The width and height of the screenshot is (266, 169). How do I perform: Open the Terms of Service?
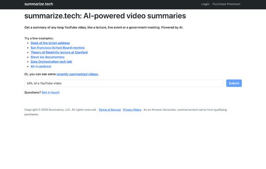(110, 110)
